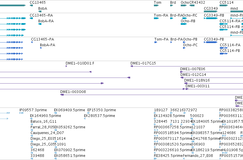
Task: Click the EK069409.5prime EST label
Action: pos(69,110)
